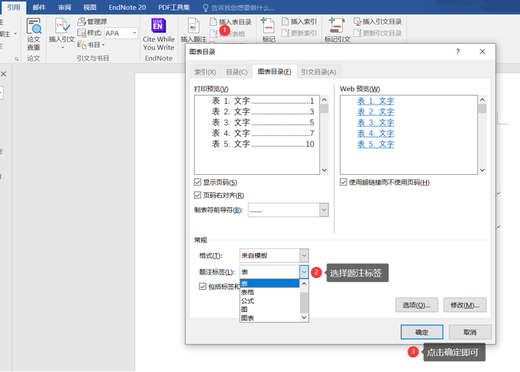Switch to the 索引(X) dialog tab
The width and height of the screenshot is (520, 372).
[x=205, y=72]
